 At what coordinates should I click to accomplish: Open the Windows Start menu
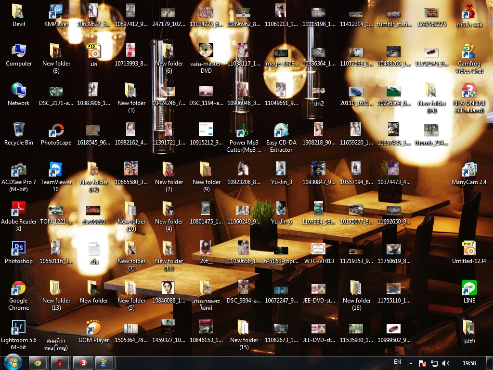[x=13, y=362]
